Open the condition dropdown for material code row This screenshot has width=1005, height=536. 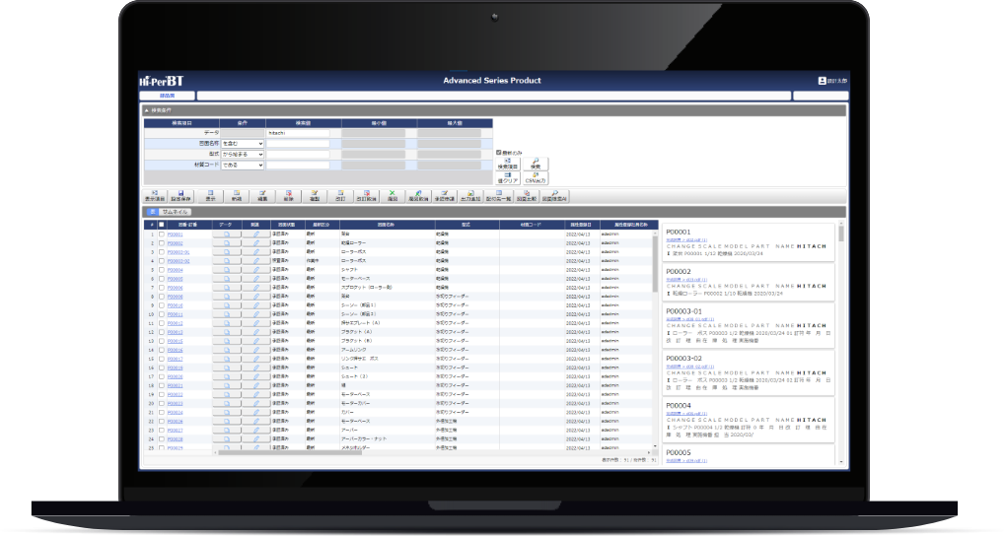tap(243, 166)
